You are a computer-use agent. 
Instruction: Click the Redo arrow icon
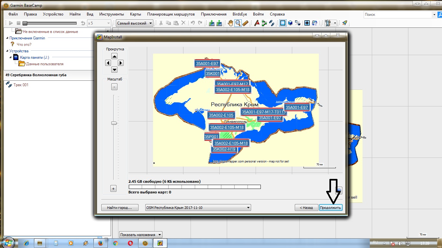coord(200,23)
